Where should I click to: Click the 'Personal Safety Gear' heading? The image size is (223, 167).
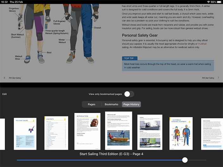[140, 35]
